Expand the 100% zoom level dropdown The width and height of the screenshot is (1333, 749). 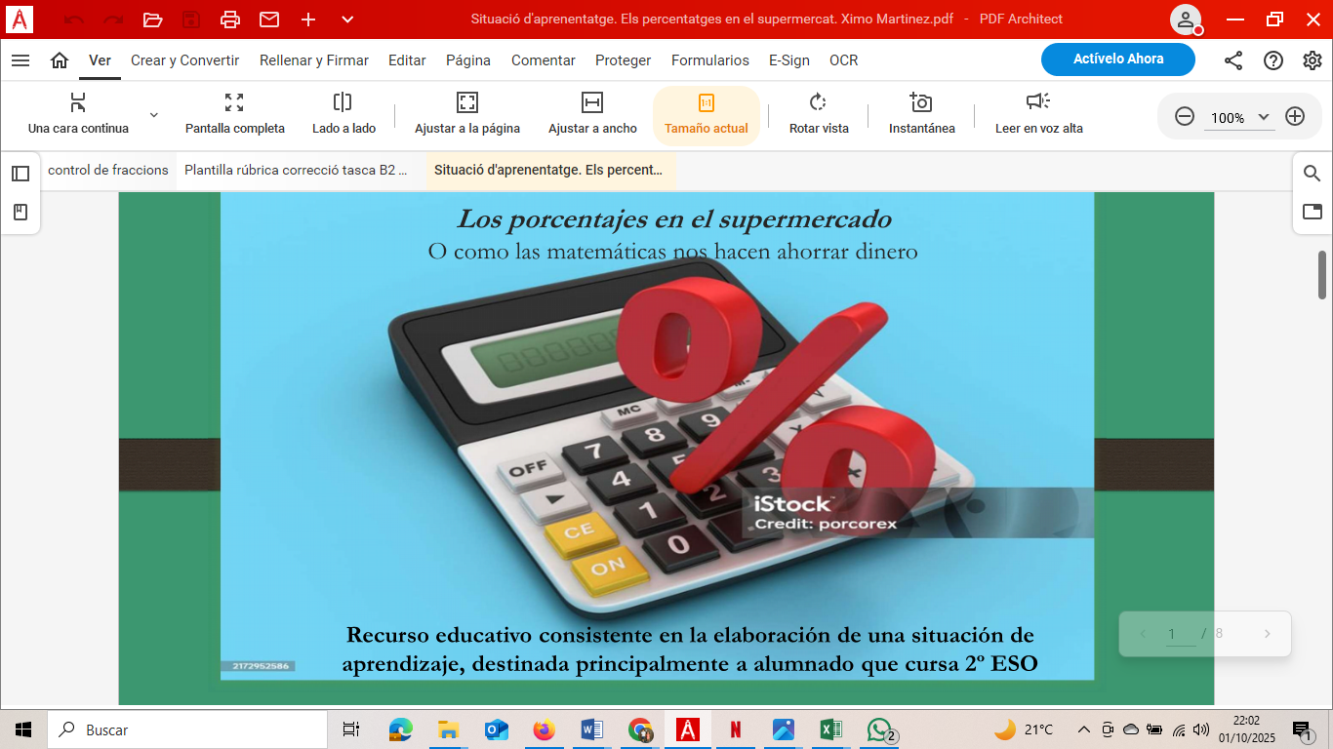(1264, 117)
